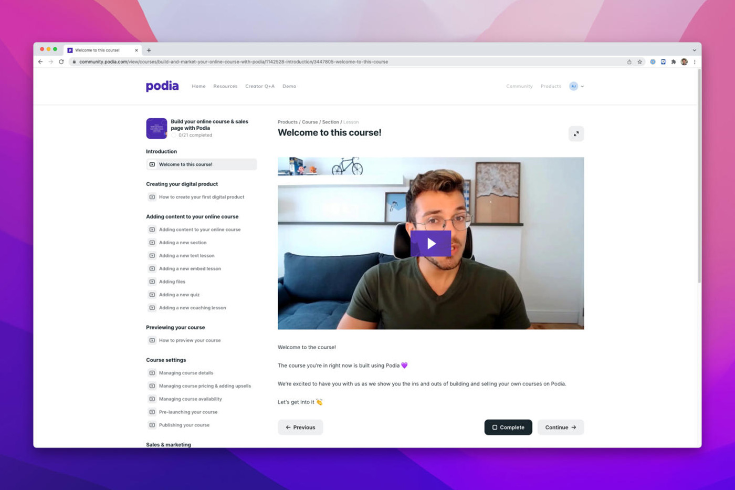Click the 0/21 completed progress indicator
This screenshot has width=735, height=490.
point(192,135)
